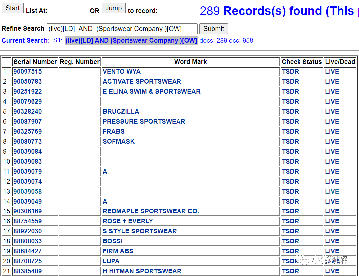Open visited serial number 90039058

coord(28,191)
